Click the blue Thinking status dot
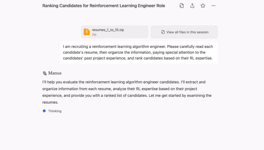Viewport: 264px width, 150px height. pos(44,111)
